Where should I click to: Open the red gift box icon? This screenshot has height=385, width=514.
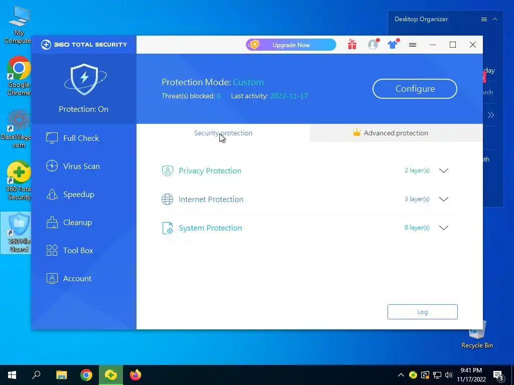(352, 44)
